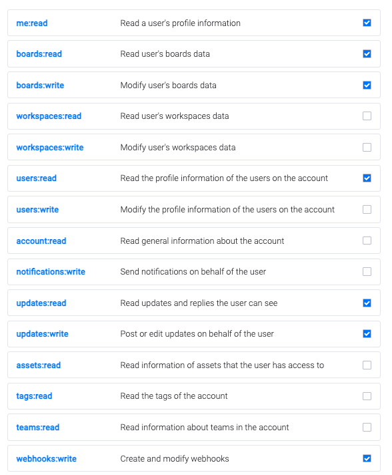
Task: Select the workspaces:read scope label
Action: (49, 116)
